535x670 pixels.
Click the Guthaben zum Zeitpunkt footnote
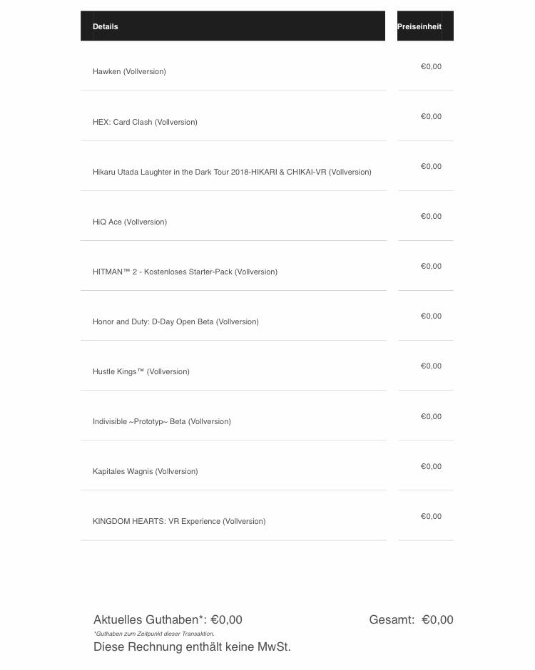point(154,634)
